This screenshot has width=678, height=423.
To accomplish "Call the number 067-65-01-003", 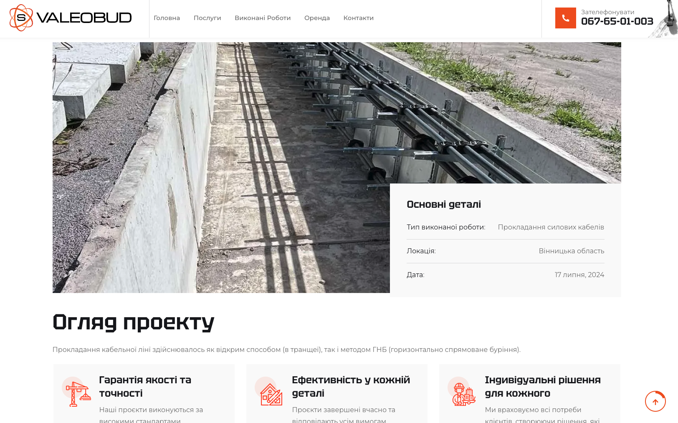I will coord(617,21).
